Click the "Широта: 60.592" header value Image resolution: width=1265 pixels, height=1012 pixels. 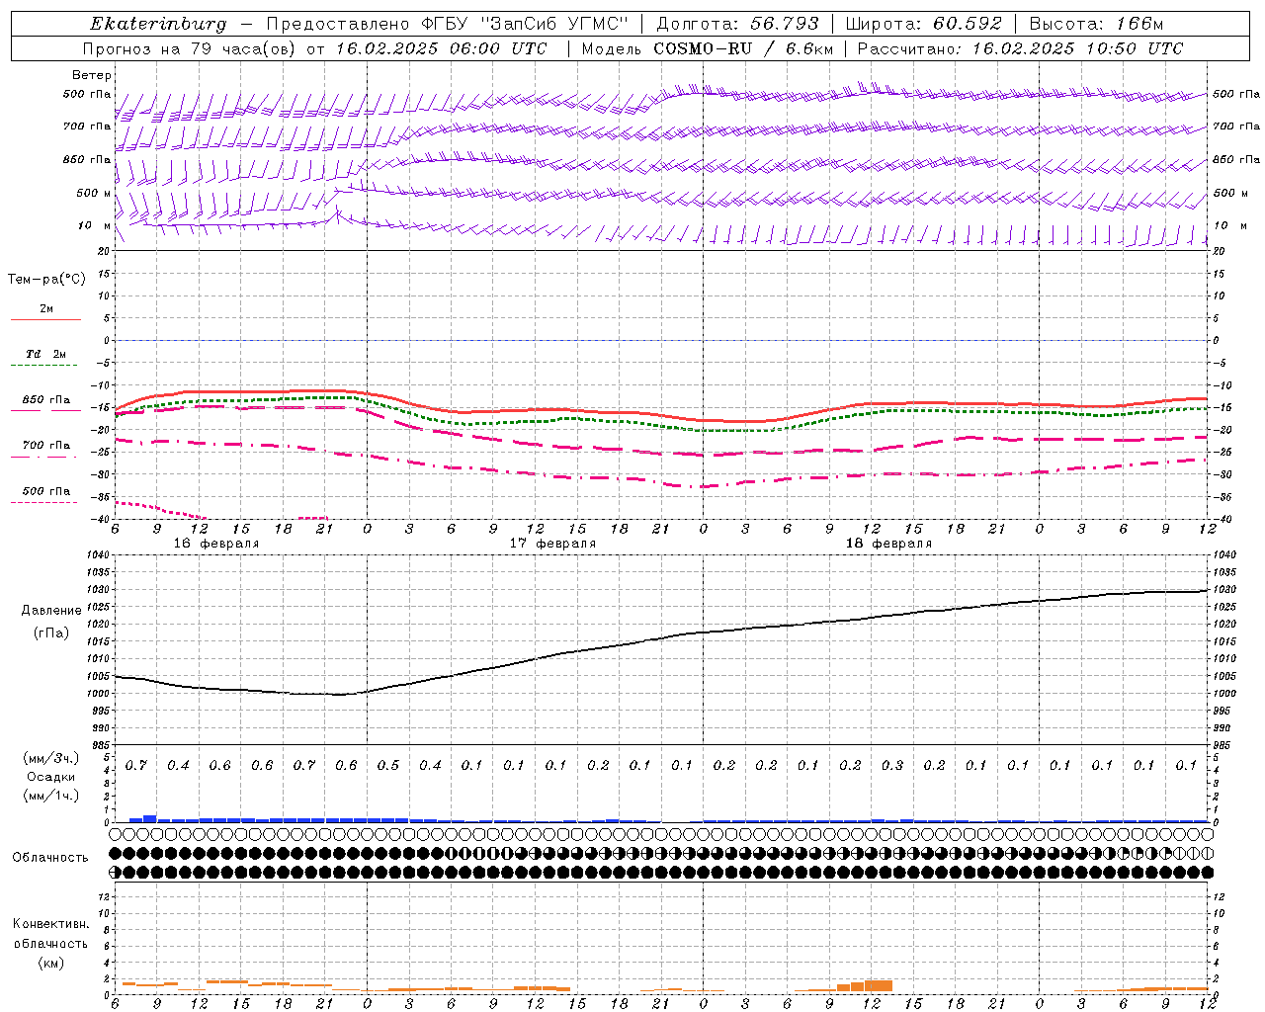(x=924, y=24)
